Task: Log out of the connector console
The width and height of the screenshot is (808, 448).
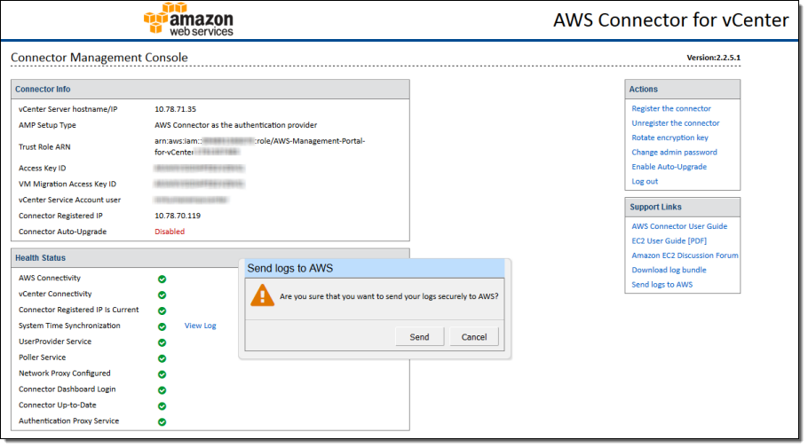Action: click(x=645, y=182)
